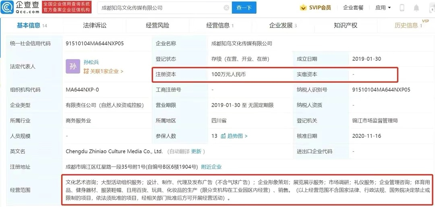
Task: Select the status 存续（在营、开业、在册）
Action: tap(240, 59)
